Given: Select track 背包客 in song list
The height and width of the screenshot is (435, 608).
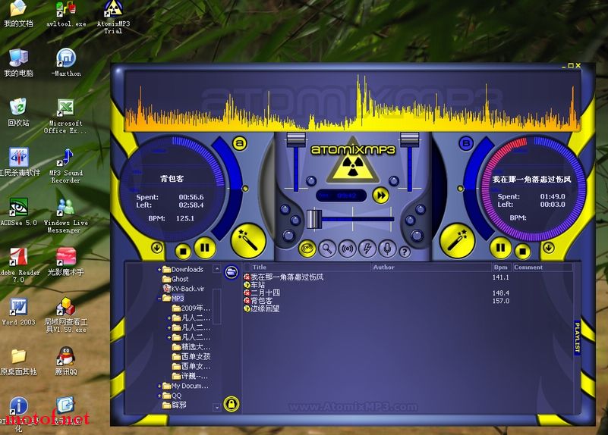Looking at the screenshot, I should coord(261,301).
